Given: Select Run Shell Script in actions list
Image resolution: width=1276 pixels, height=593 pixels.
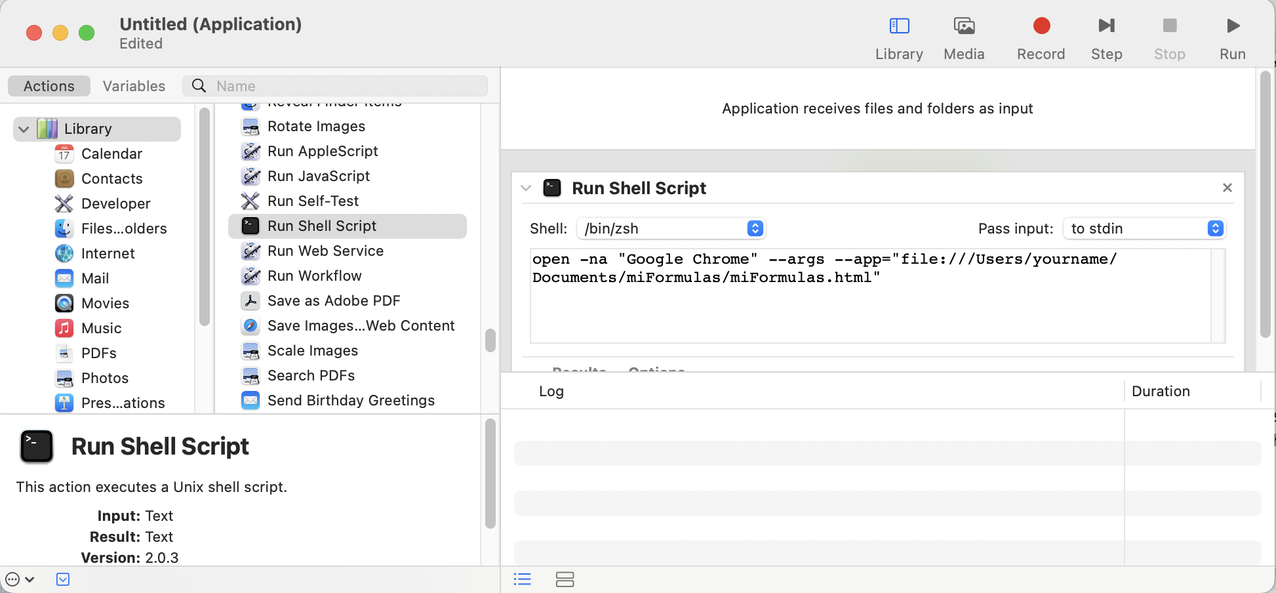Looking at the screenshot, I should click(x=348, y=226).
